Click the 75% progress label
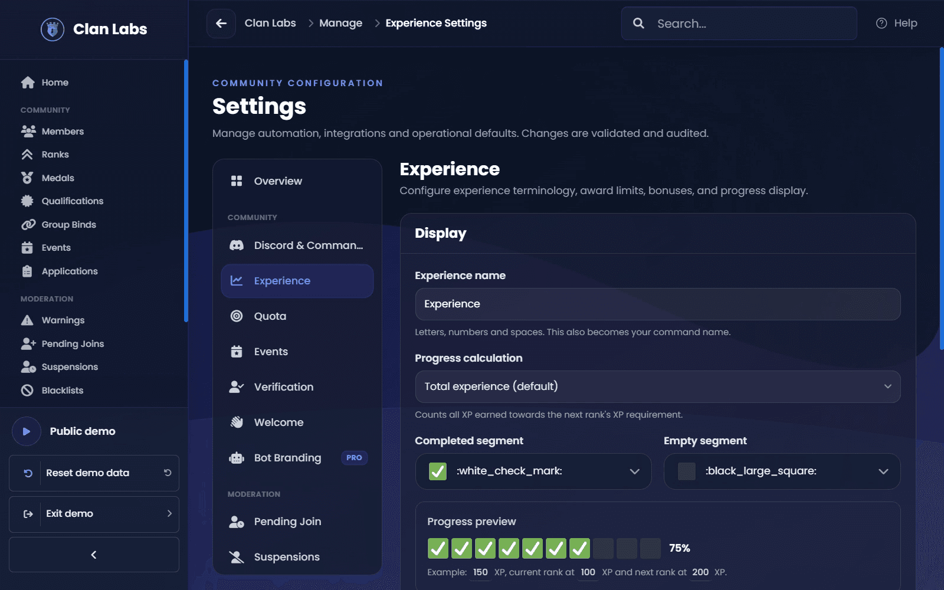Image resolution: width=944 pixels, height=590 pixels. pyautogui.click(x=680, y=548)
